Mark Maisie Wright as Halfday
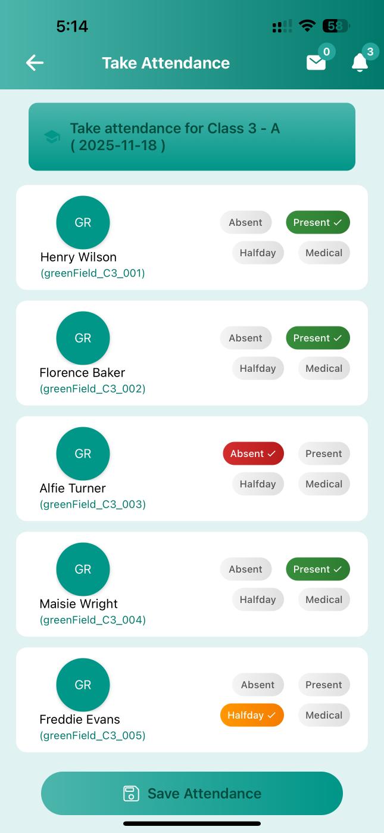Screen dimensions: 384x833 [x=258, y=599]
